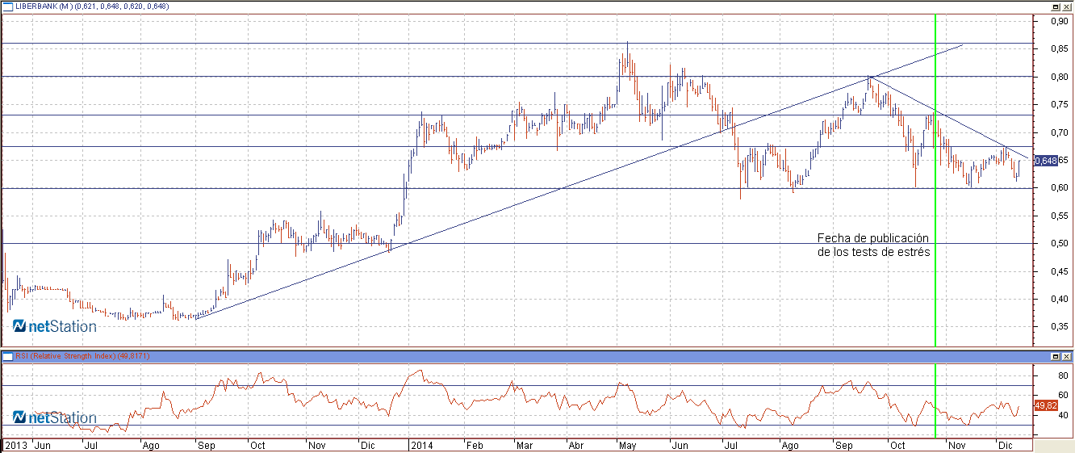
Task: Maximize the LIBERBANK price chart panel
Action: 1056,6
